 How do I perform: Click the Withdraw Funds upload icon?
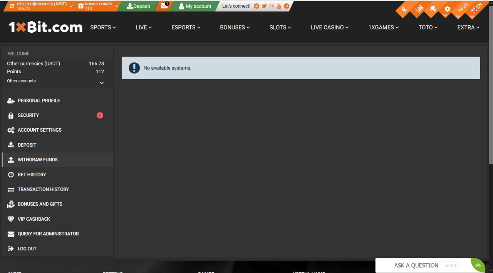coord(11,160)
